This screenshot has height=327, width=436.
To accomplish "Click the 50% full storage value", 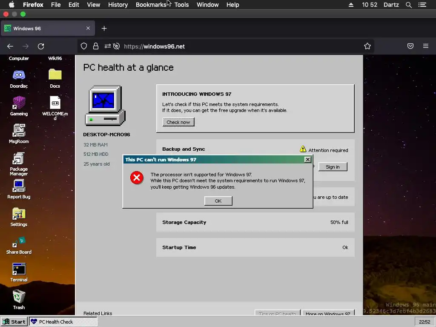I will tap(339, 222).
